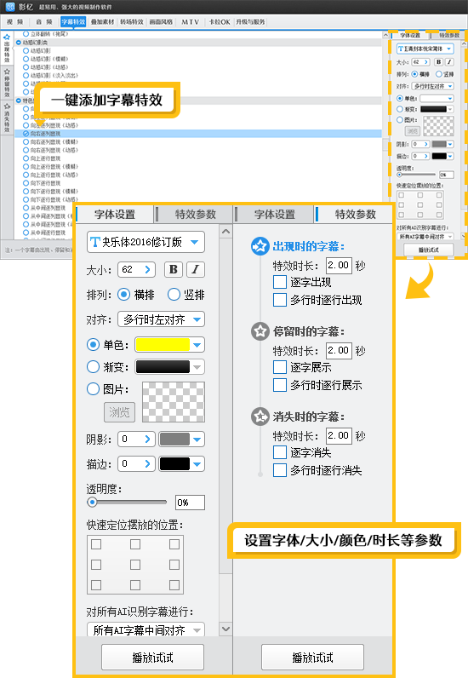The image size is (468, 678).
Task: Open the yellow 单色 color dropdown arrow
Action: pos(197,345)
